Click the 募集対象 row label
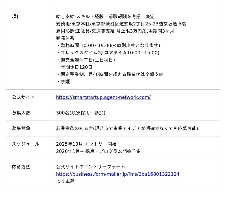This screenshot has height=198, width=231. [x=21, y=129]
